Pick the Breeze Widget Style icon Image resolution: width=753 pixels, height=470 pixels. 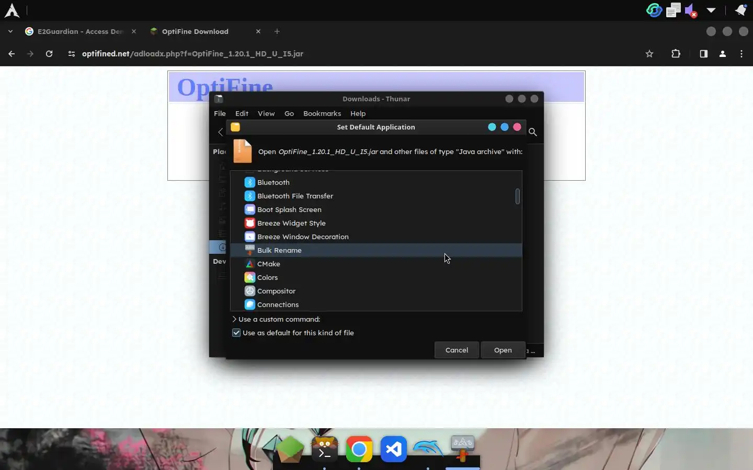[250, 223]
